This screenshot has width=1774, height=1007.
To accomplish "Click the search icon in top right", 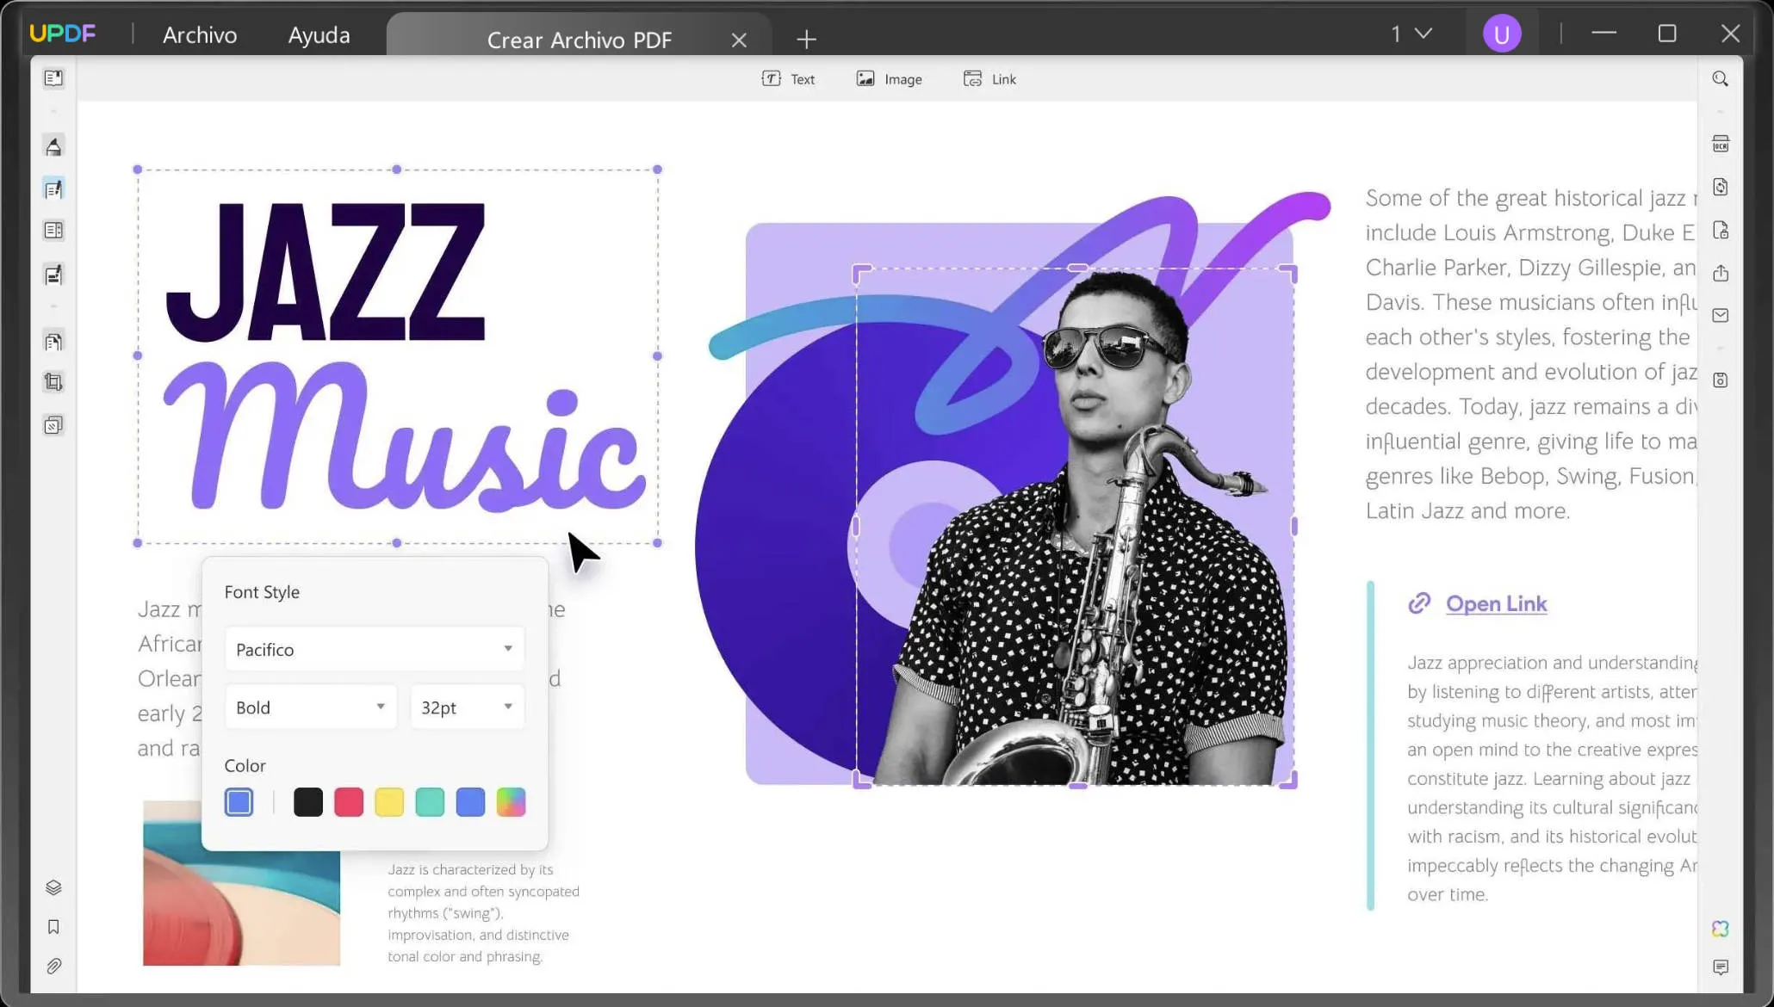I will (1721, 78).
